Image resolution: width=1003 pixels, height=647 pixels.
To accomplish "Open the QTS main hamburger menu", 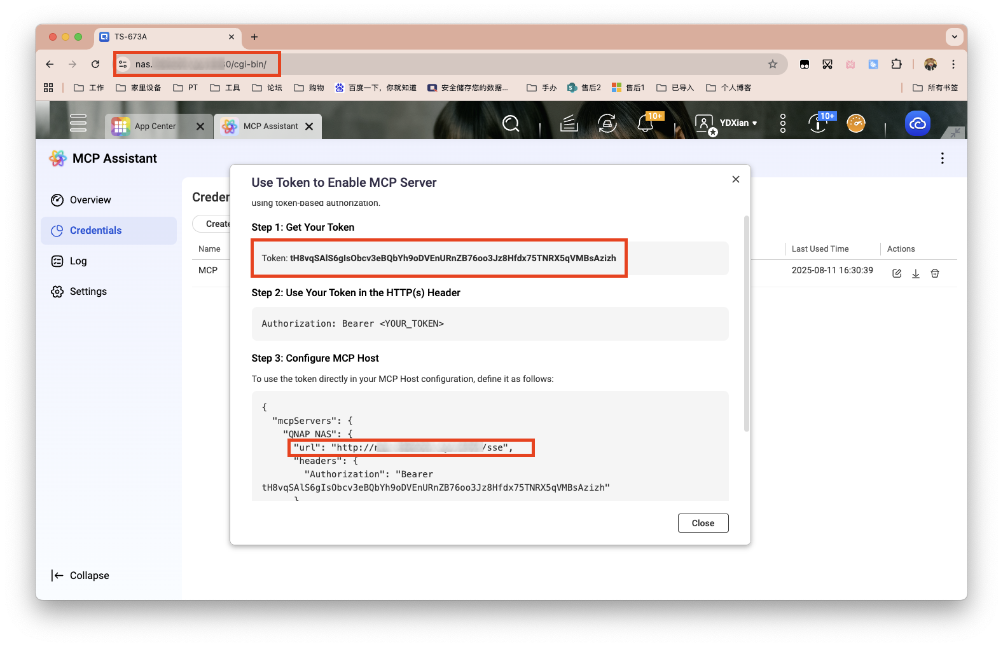I will [x=78, y=123].
